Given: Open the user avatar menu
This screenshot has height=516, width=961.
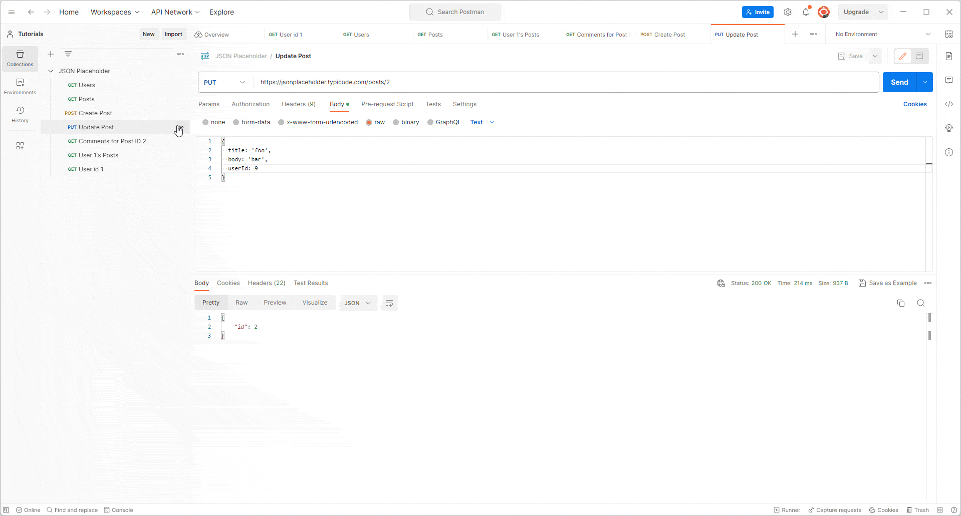Looking at the screenshot, I should click(824, 12).
